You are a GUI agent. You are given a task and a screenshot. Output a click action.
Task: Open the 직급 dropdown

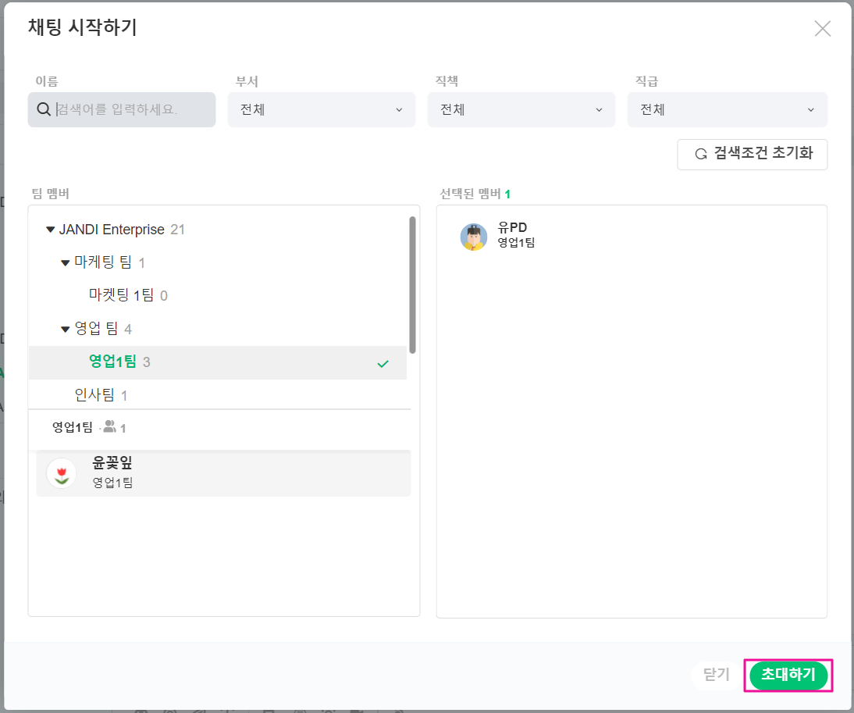coord(727,110)
